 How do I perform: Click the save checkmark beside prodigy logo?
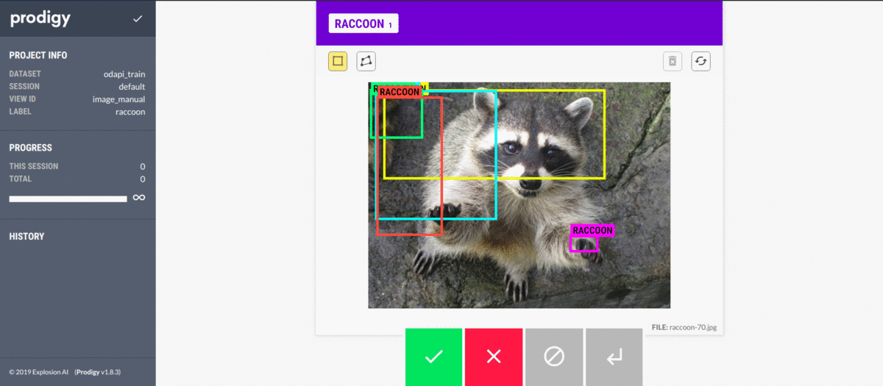coord(138,18)
